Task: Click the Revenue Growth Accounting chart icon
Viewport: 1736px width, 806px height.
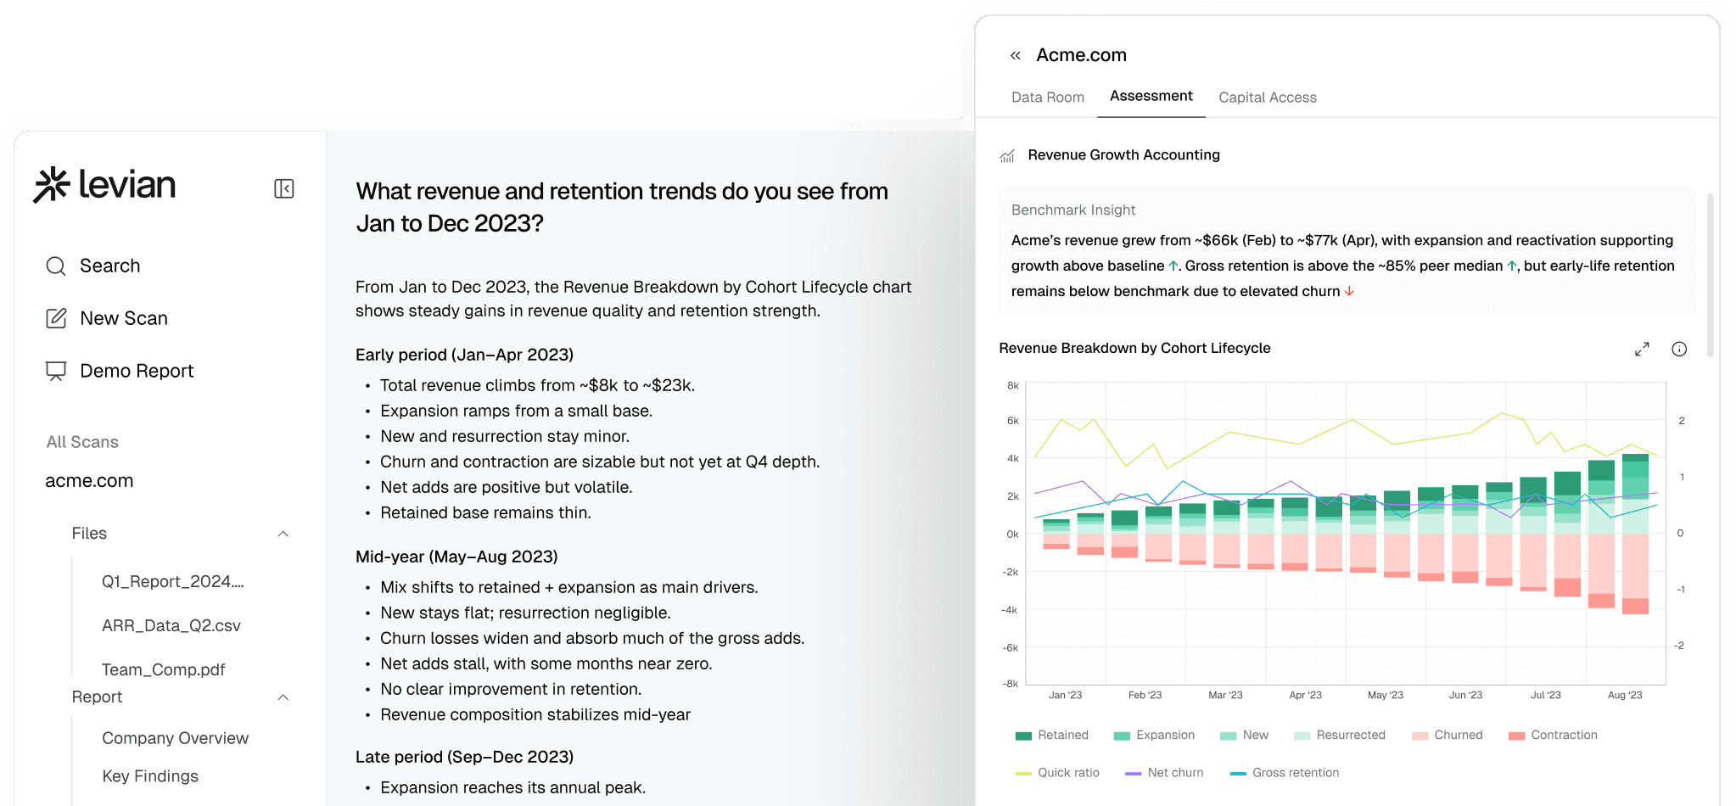Action: pyautogui.click(x=1007, y=156)
